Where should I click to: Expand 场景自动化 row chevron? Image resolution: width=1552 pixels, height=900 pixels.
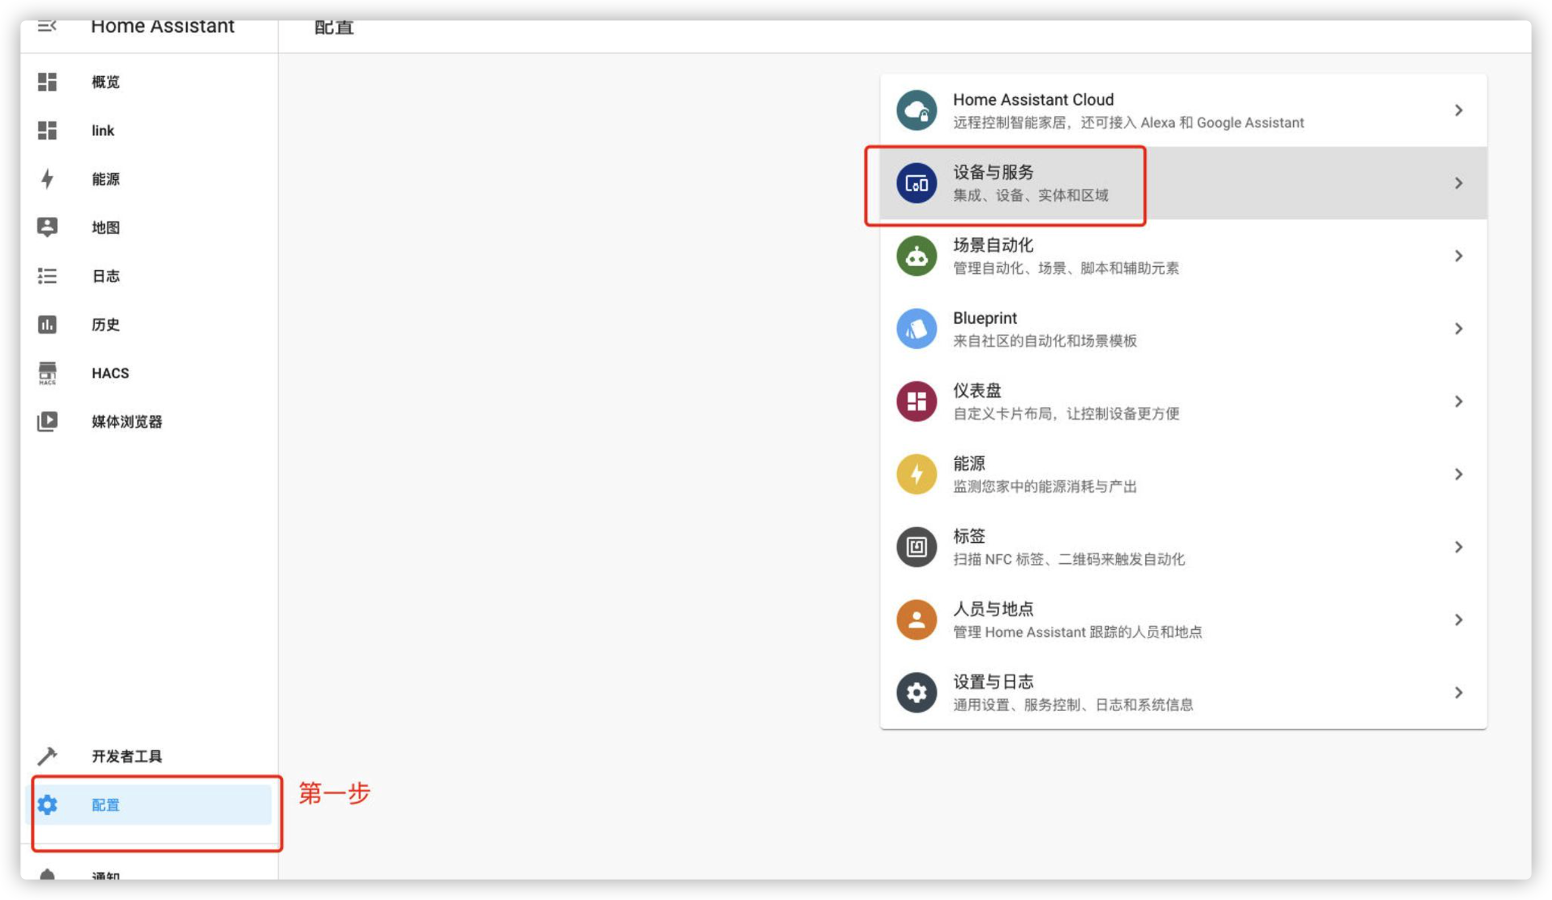pos(1458,255)
